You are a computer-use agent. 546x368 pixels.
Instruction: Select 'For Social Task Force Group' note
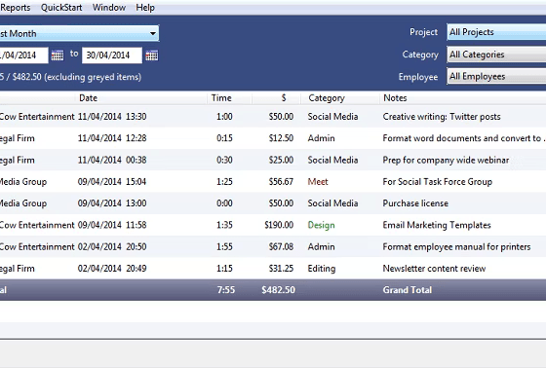[x=438, y=181]
